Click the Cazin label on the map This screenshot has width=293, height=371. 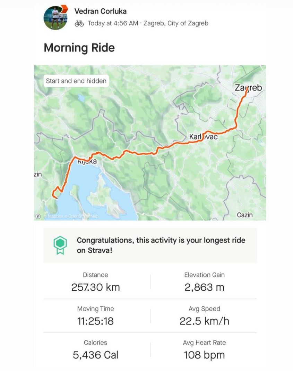tap(245, 215)
